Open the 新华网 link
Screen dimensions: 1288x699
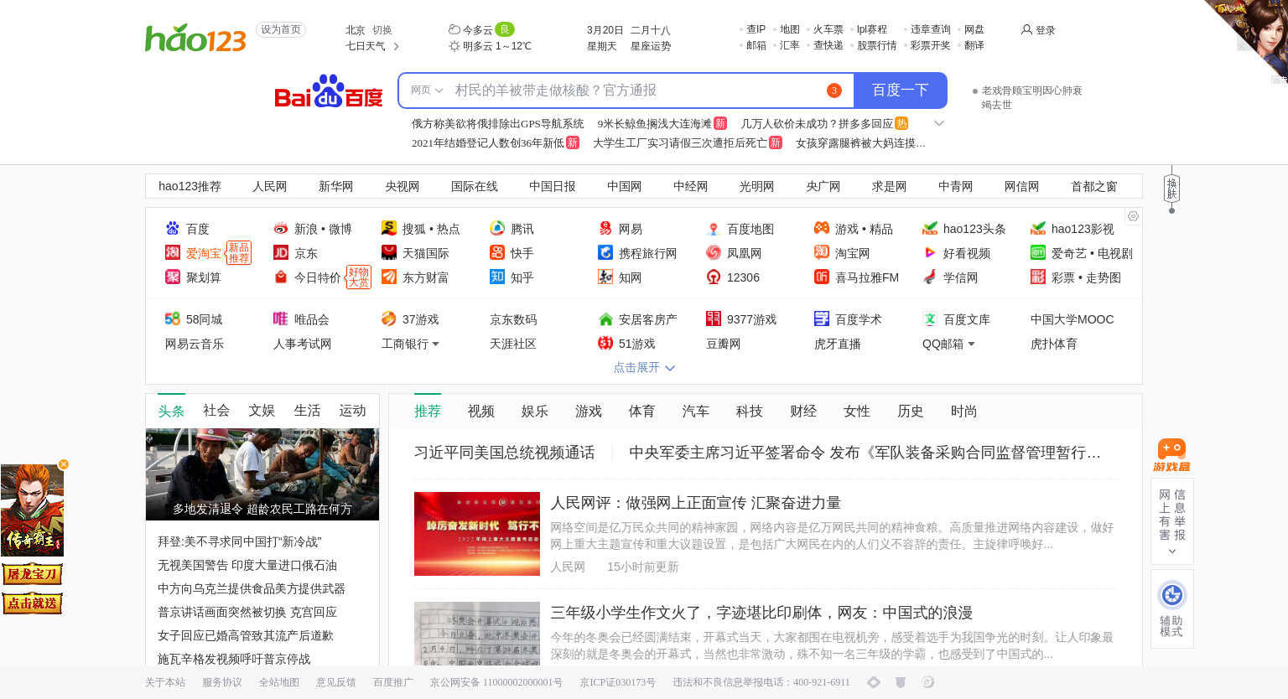pyautogui.click(x=336, y=186)
